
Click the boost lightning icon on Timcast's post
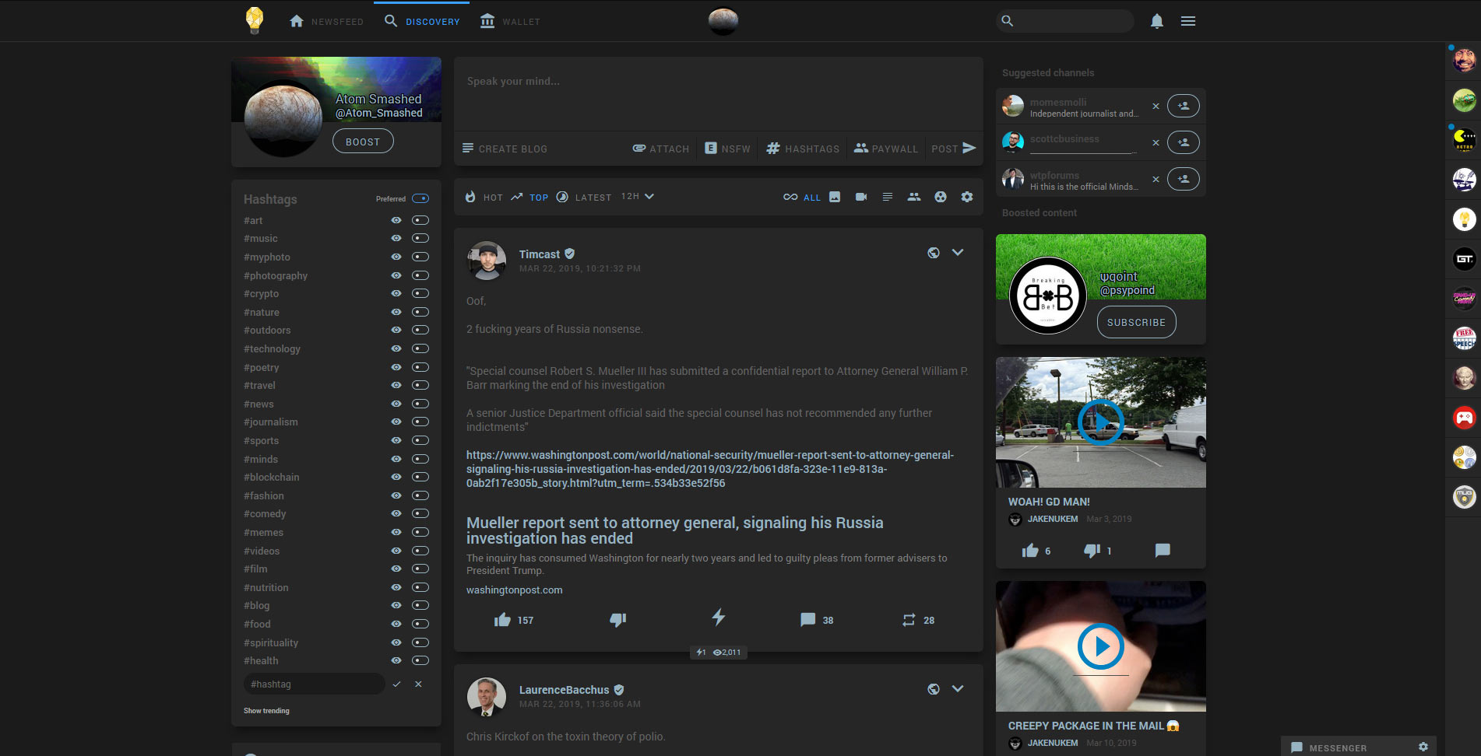(718, 618)
